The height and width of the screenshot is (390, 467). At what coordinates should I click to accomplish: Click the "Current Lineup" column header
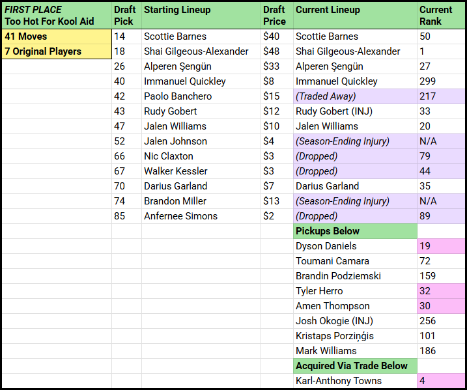point(354,16)
